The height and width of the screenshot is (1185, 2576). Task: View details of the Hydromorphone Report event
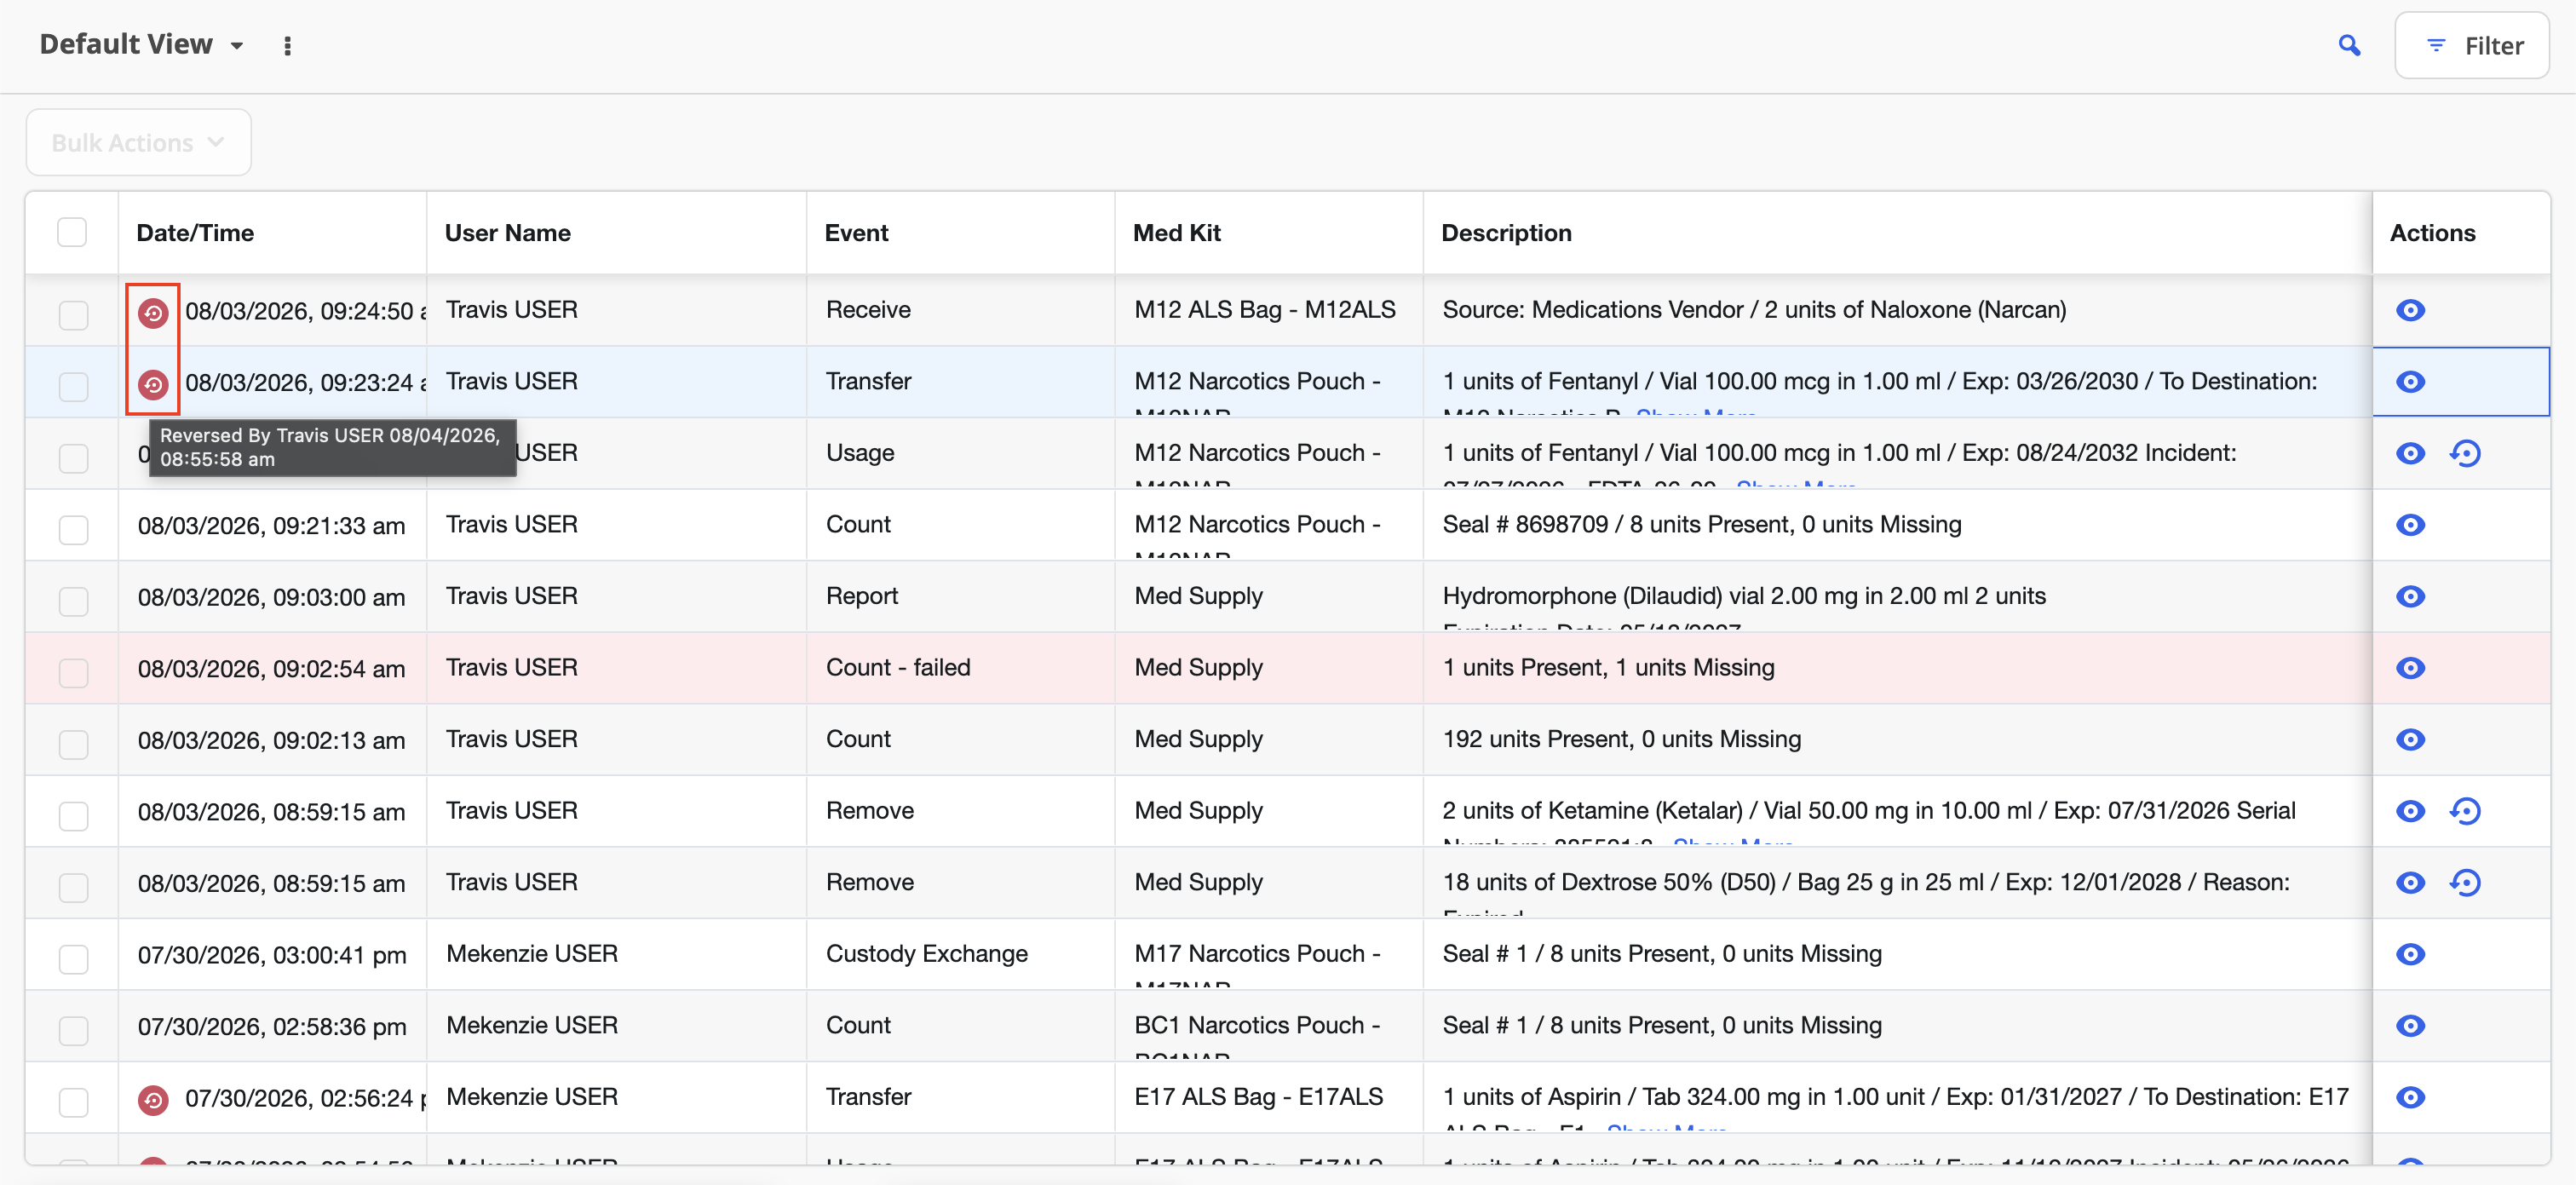pyautogui.click(x=2410, y=596)
